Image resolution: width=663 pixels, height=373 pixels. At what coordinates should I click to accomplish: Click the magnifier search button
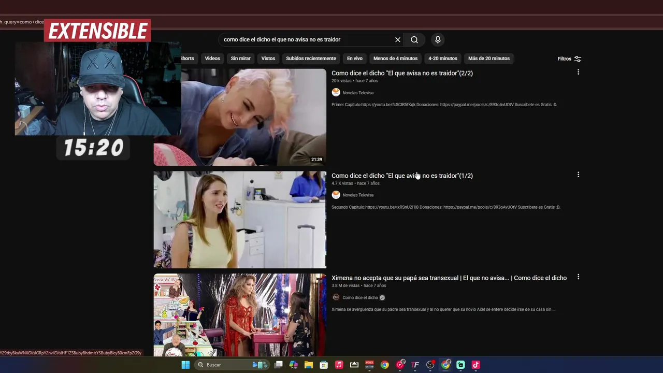point(414,40)
